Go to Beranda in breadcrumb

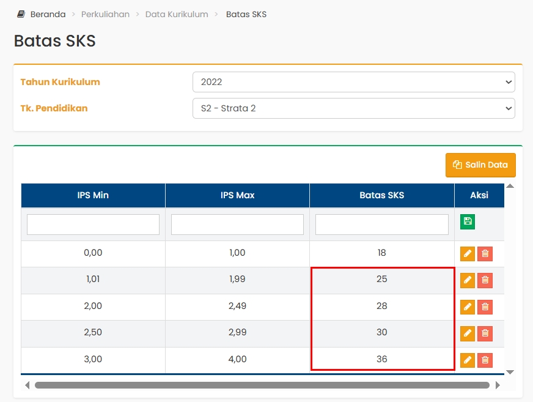pos(46,14)
